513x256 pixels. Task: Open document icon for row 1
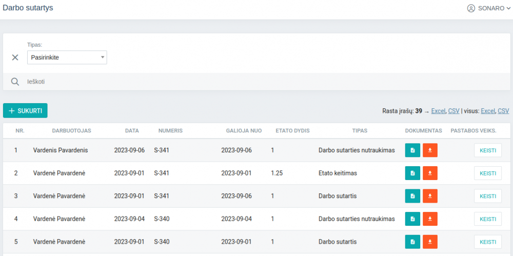pos(412,150)
